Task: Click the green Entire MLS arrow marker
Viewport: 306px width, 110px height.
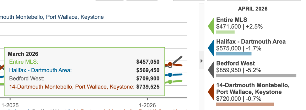Action: [211, 26]
